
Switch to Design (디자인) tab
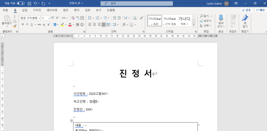[37, 10]
